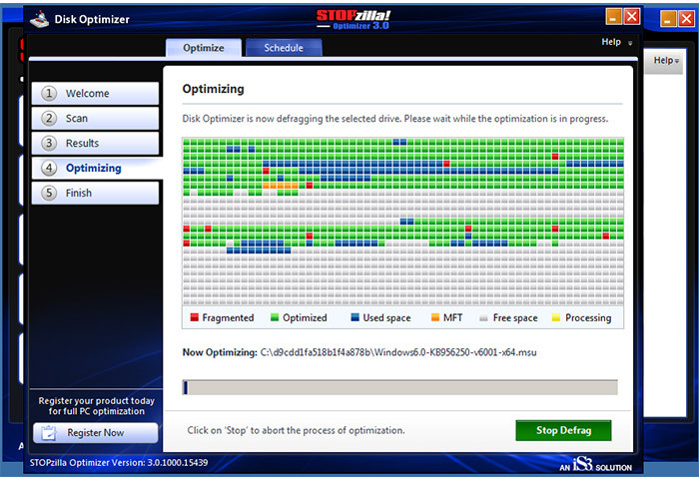Switch to the Schedule tab
699x480 pixels.
(x=284, y=48)
